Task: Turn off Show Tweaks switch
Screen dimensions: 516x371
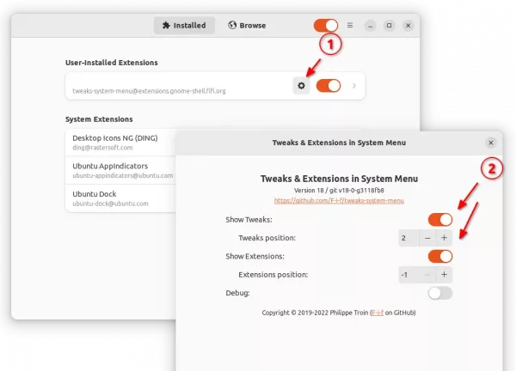Action: click(x=440, y=220)
